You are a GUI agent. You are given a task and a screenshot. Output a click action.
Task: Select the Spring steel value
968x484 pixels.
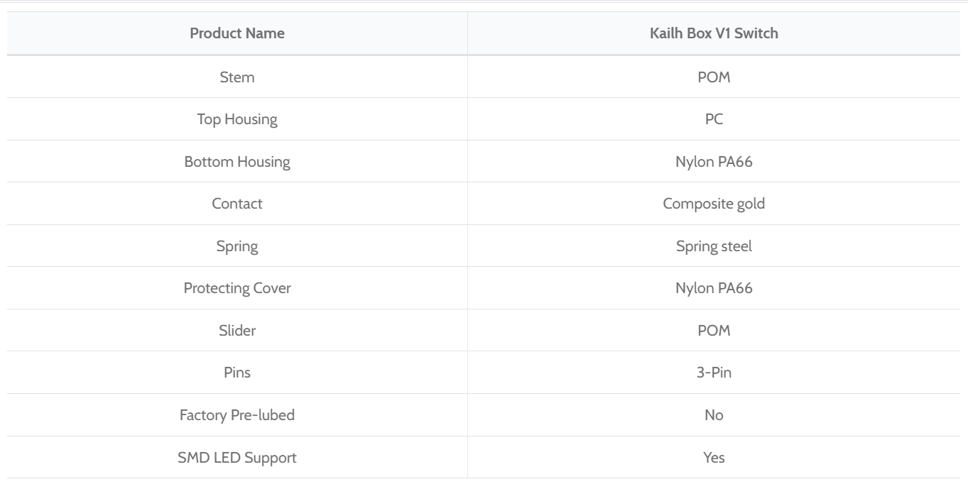(714, 246)
